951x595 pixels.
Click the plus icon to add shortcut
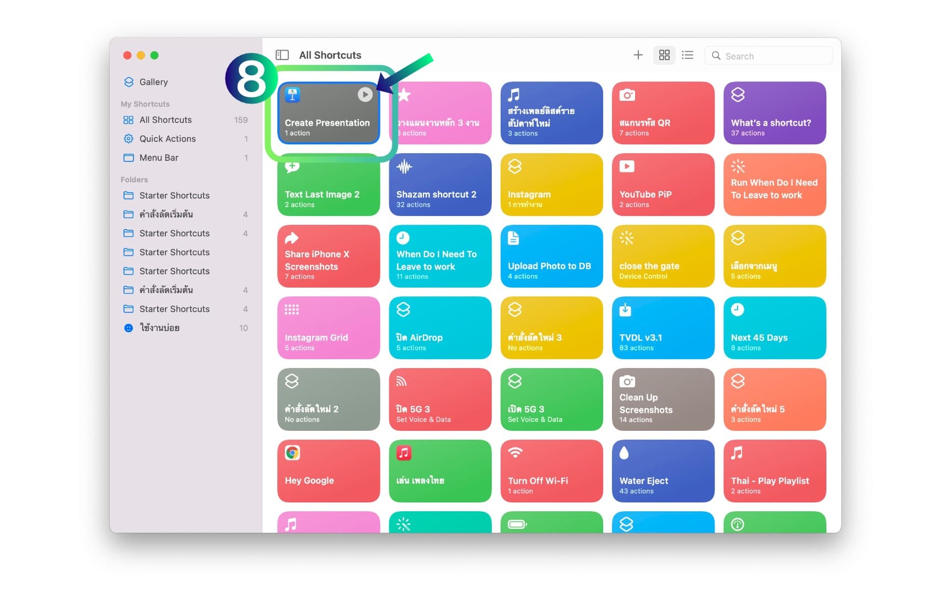pos(638,55)
